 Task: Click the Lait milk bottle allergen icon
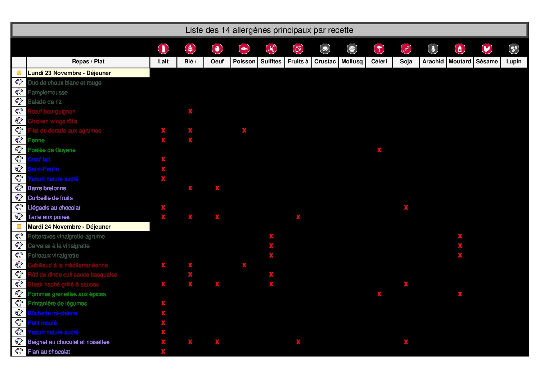coord(163,49)
